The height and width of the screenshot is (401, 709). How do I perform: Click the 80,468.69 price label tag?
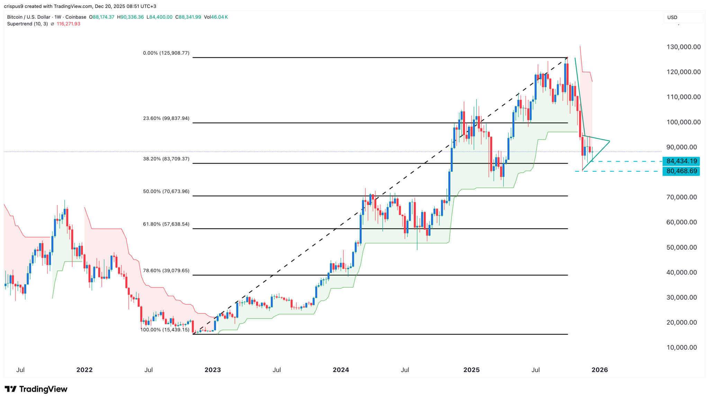pos(681,171)
